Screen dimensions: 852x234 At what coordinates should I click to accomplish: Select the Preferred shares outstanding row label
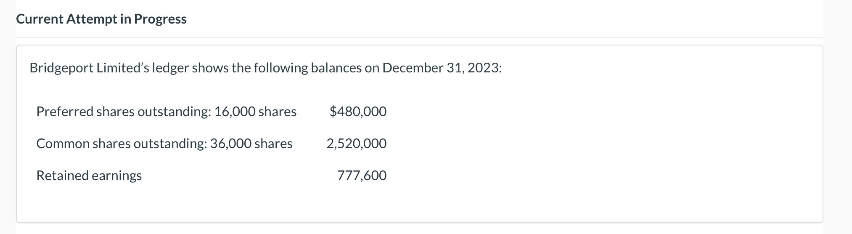[x=167, y=112]
